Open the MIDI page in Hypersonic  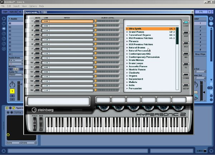click(x=186, y=43)
